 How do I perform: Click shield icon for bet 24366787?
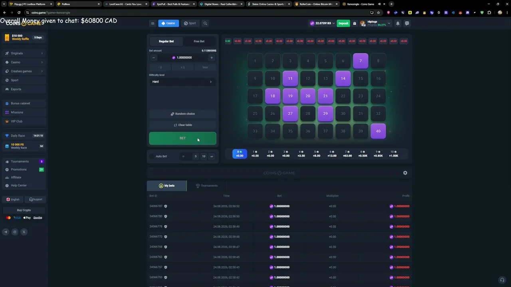click(166, 206)
